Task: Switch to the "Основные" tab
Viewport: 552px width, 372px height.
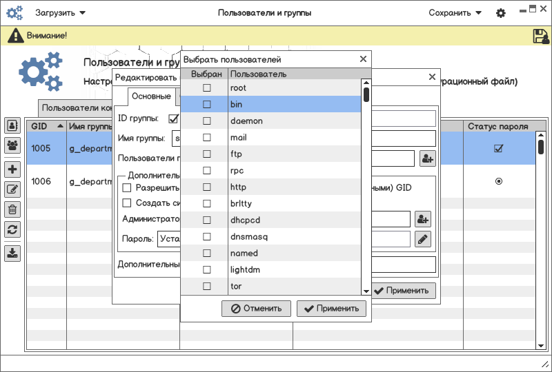Action: coord(151,96)
